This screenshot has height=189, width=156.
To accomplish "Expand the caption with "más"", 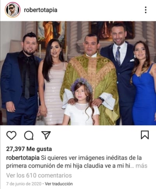I will (x=142, y=166).
